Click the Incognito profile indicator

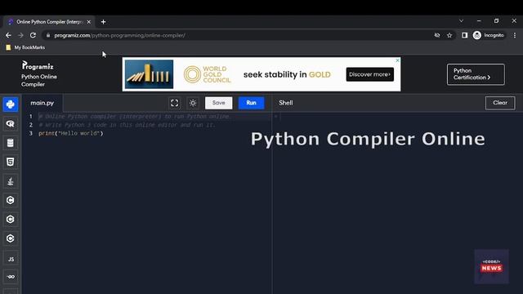click(x=489, y=35)
